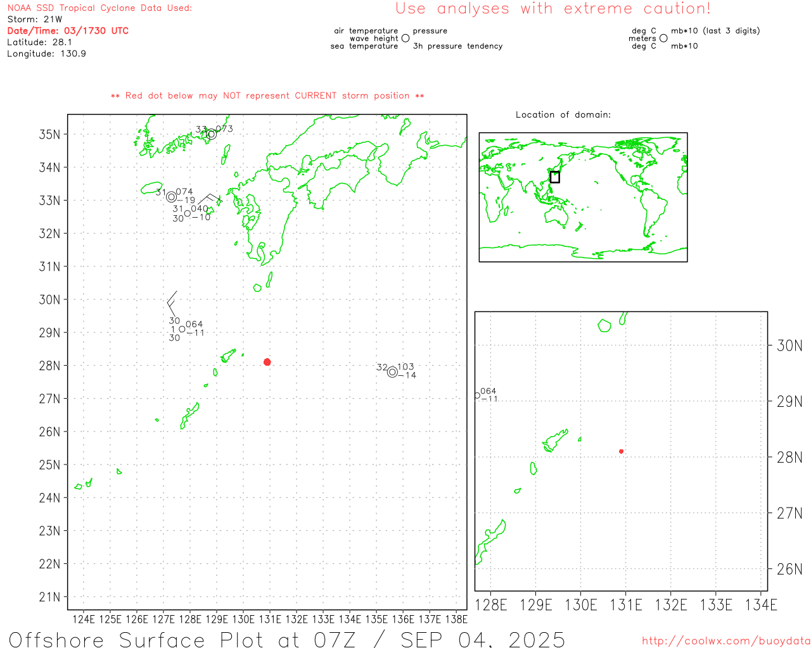Click the station circle with pressure 074

click(171, 197)
